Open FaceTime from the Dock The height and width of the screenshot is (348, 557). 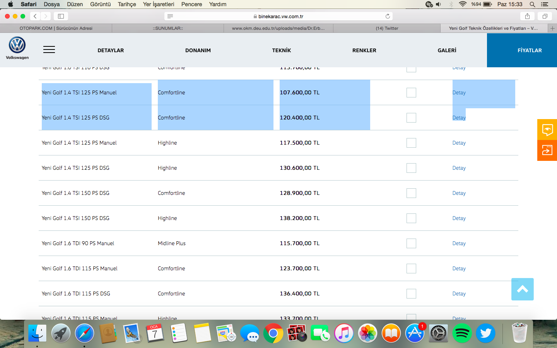coord(320,333)
